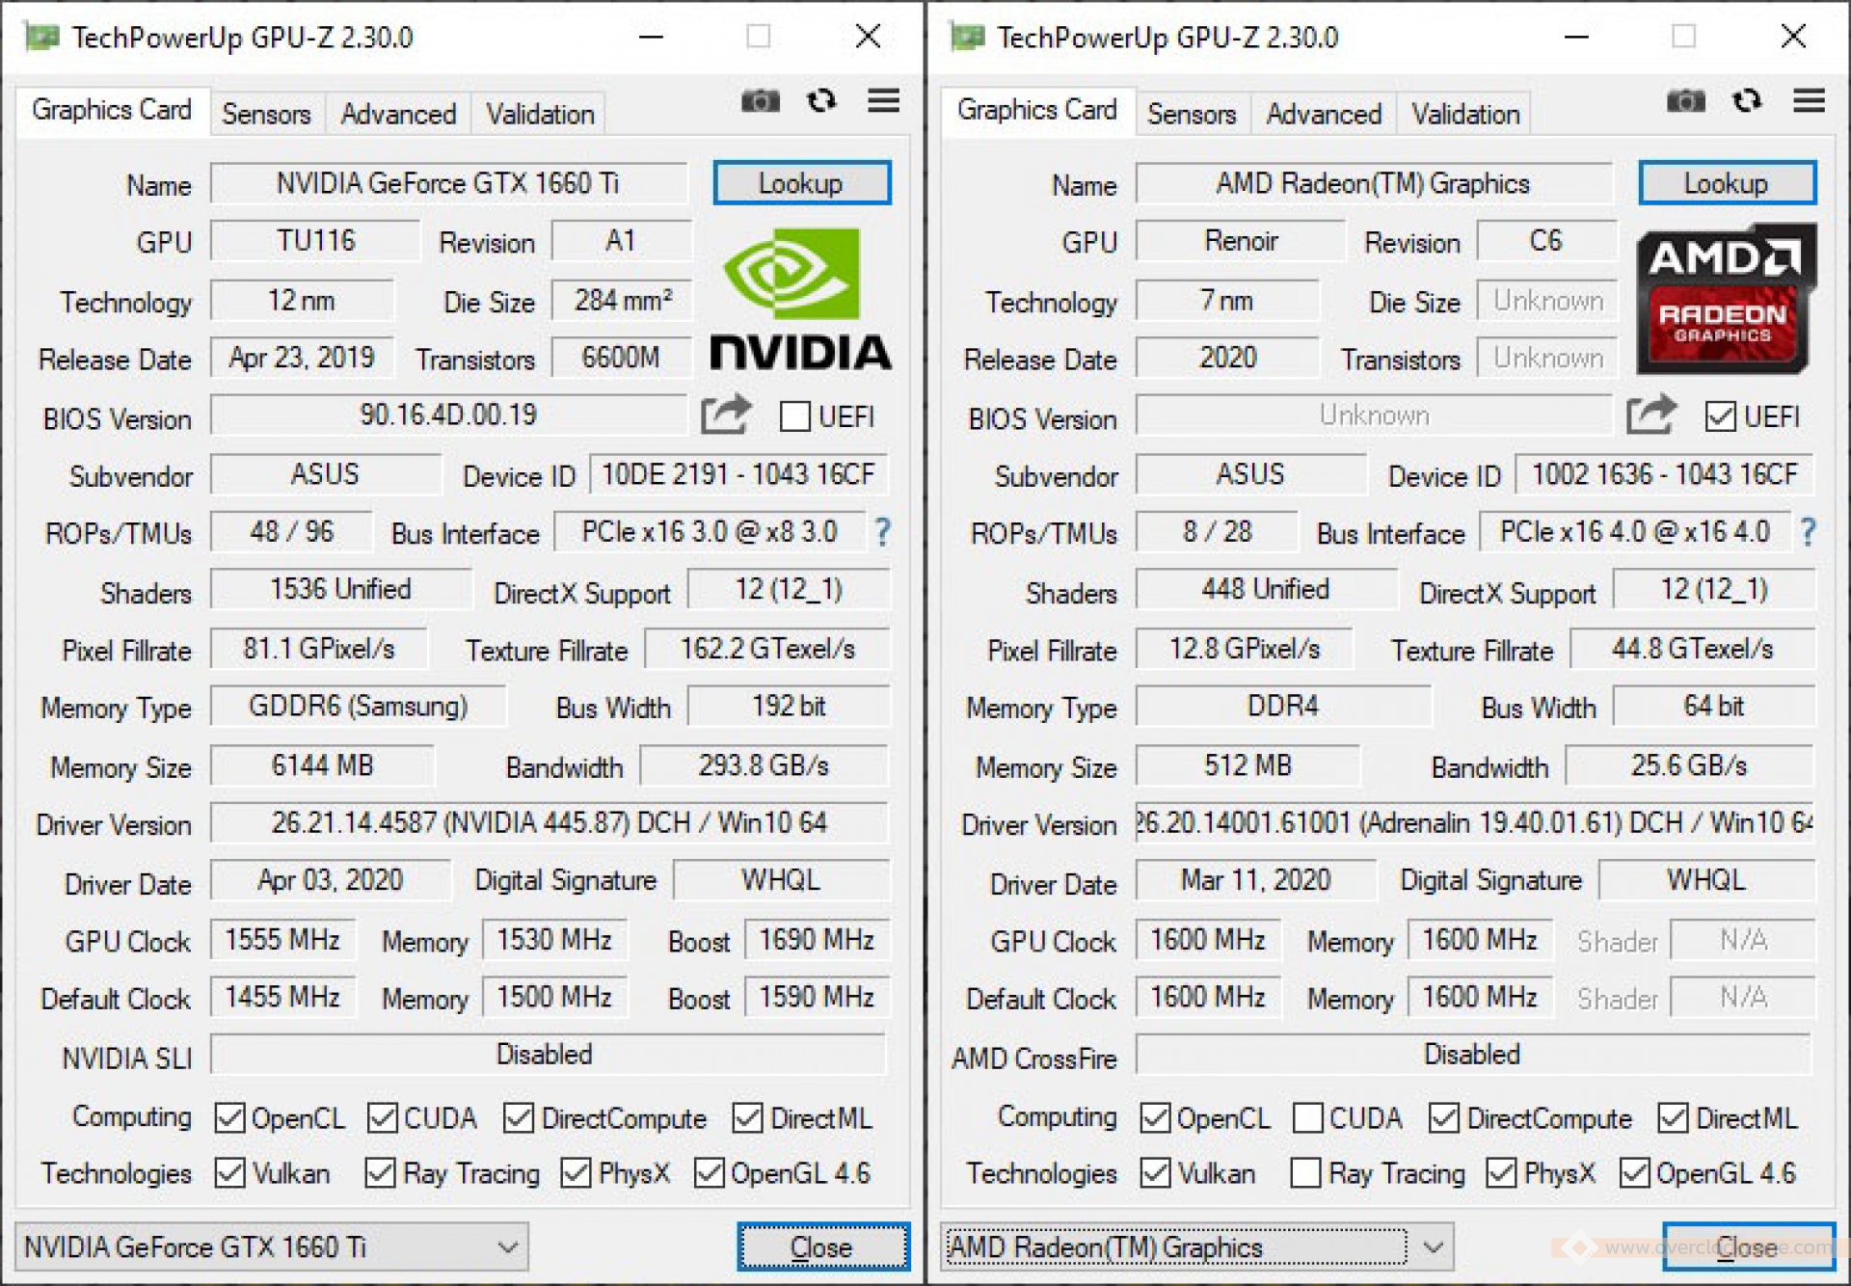1851x1286 pixels.
Task: Open Advanced tab in AMD window
Action: pyautogui.click(x=1323, y=114)
